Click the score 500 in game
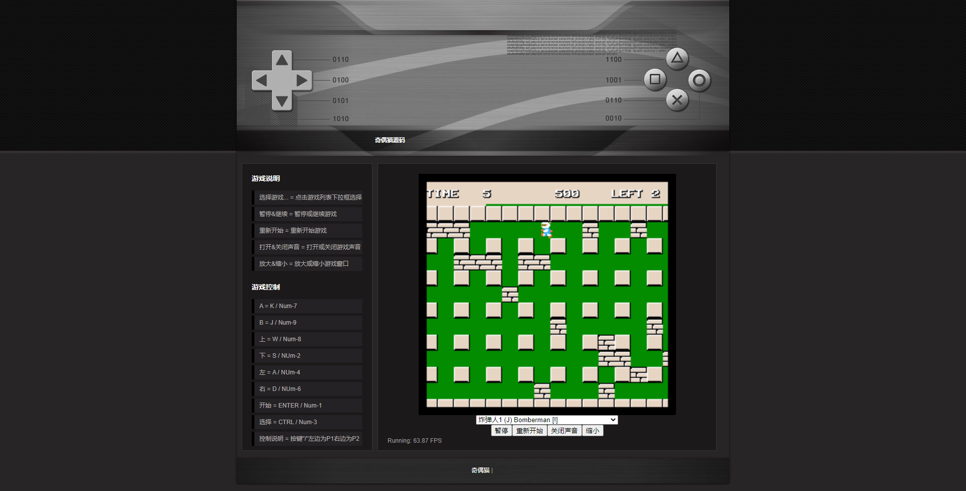Image resolution: width=966 pixels, height=491 pixels. pyautogui.click(x=567, y=194)
